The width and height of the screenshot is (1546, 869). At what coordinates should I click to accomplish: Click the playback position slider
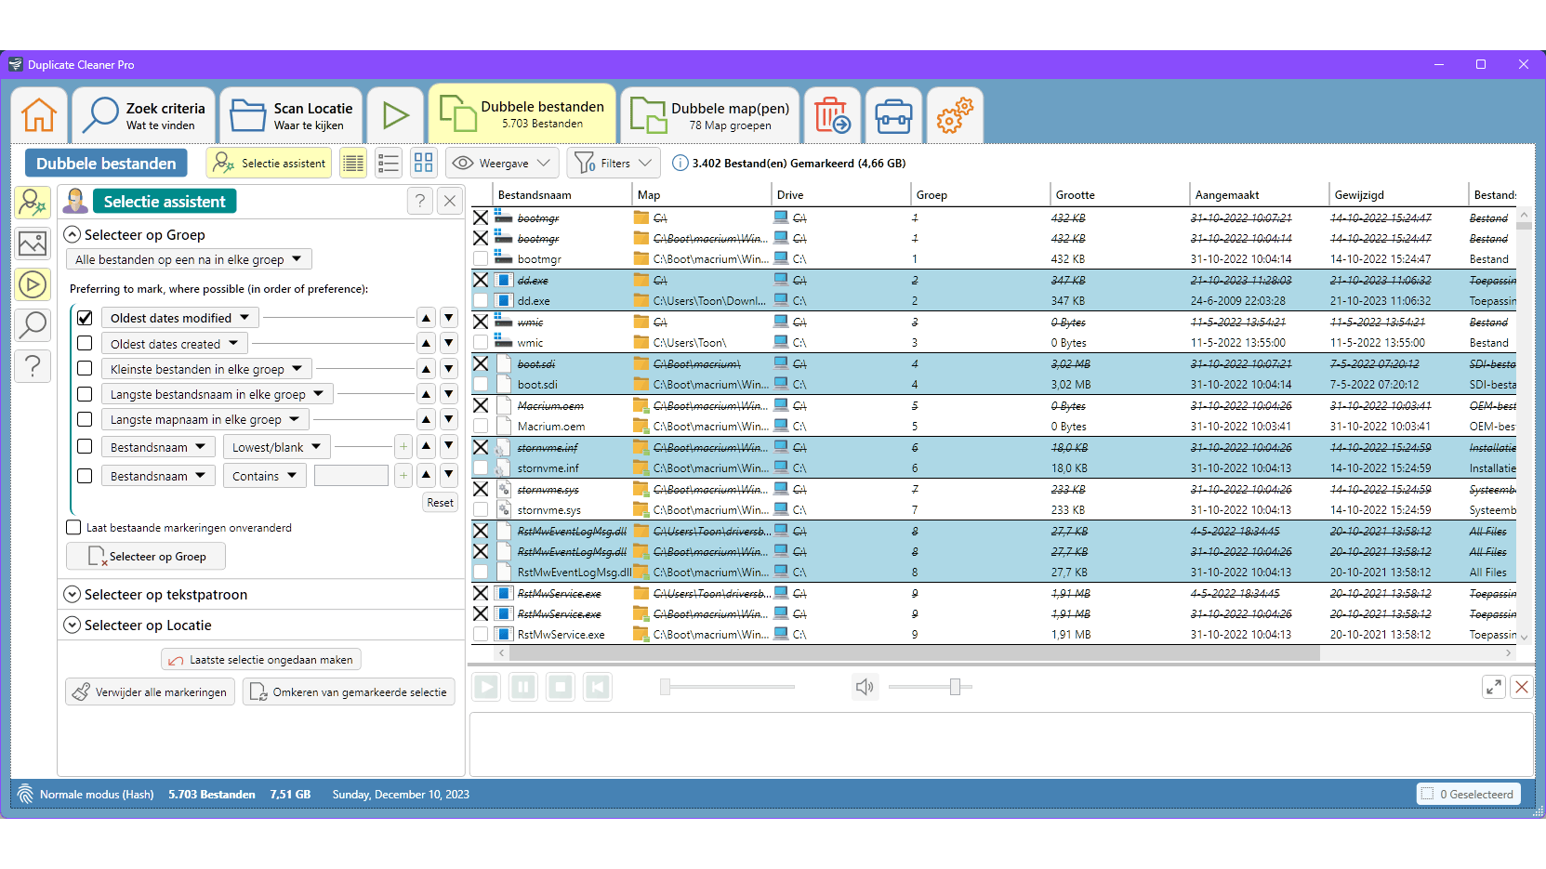728,687
